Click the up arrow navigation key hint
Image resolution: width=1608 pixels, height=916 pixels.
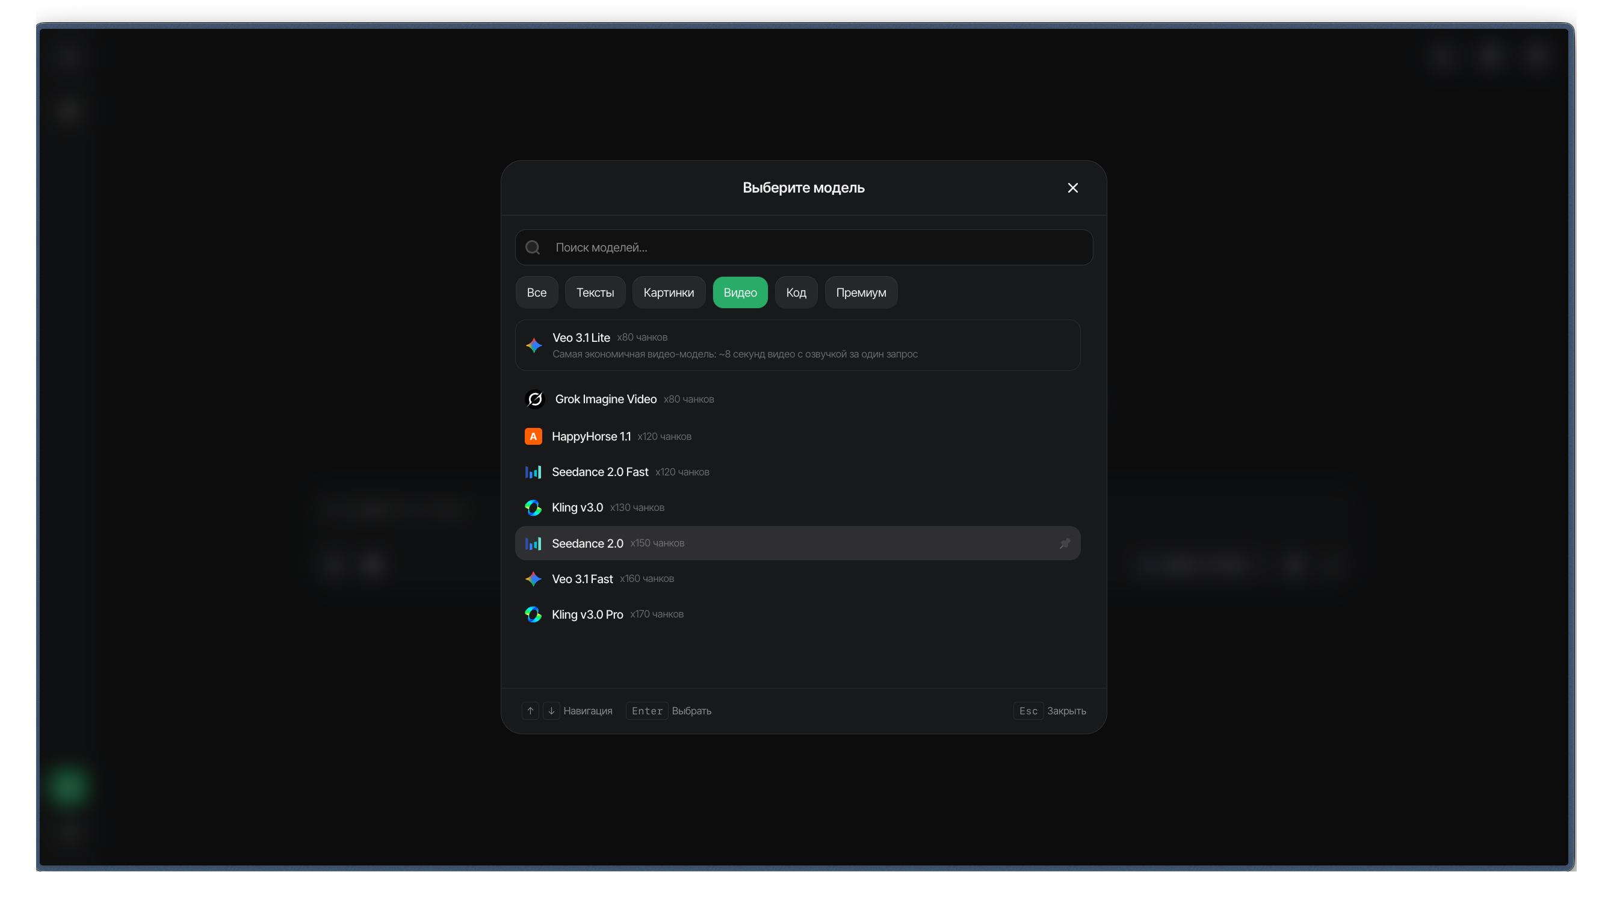[x=530, y=711]
